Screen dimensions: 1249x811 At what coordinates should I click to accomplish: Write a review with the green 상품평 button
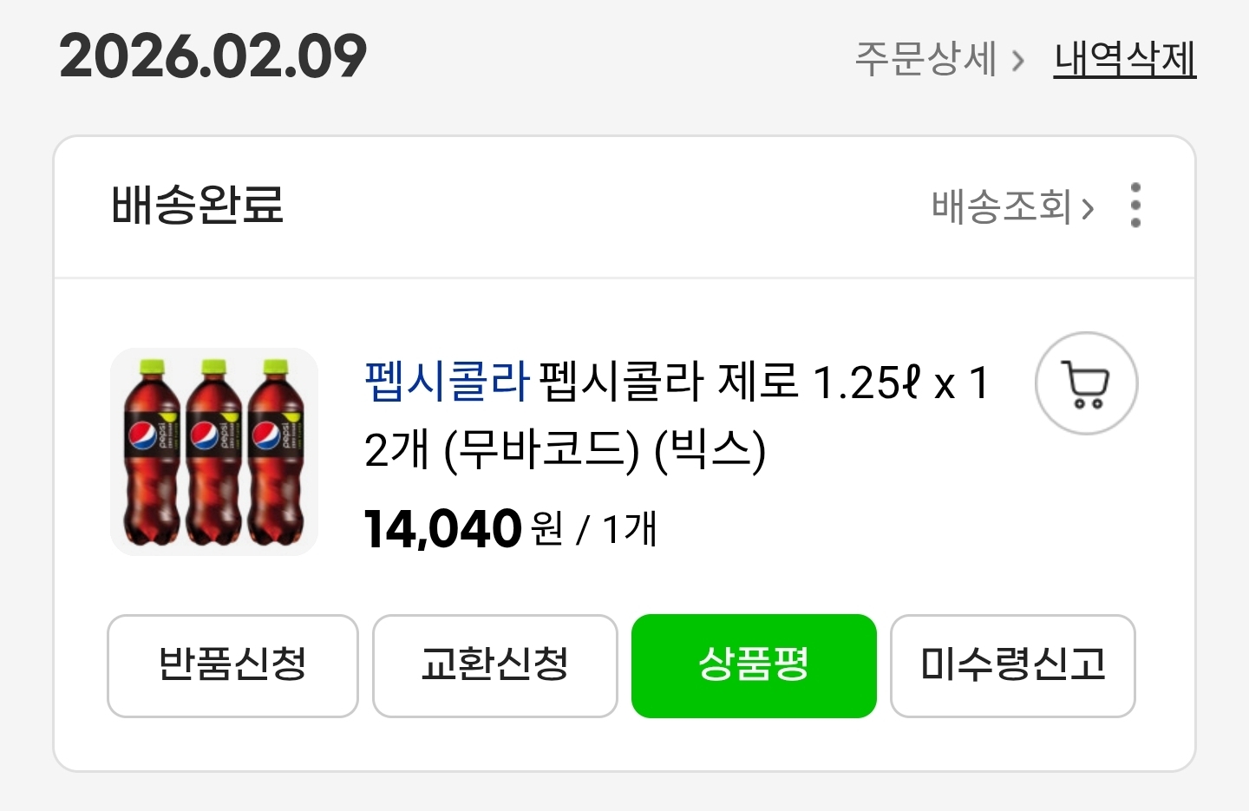click(754, 665)
